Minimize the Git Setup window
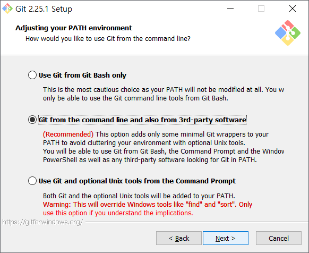 [230, 9]
